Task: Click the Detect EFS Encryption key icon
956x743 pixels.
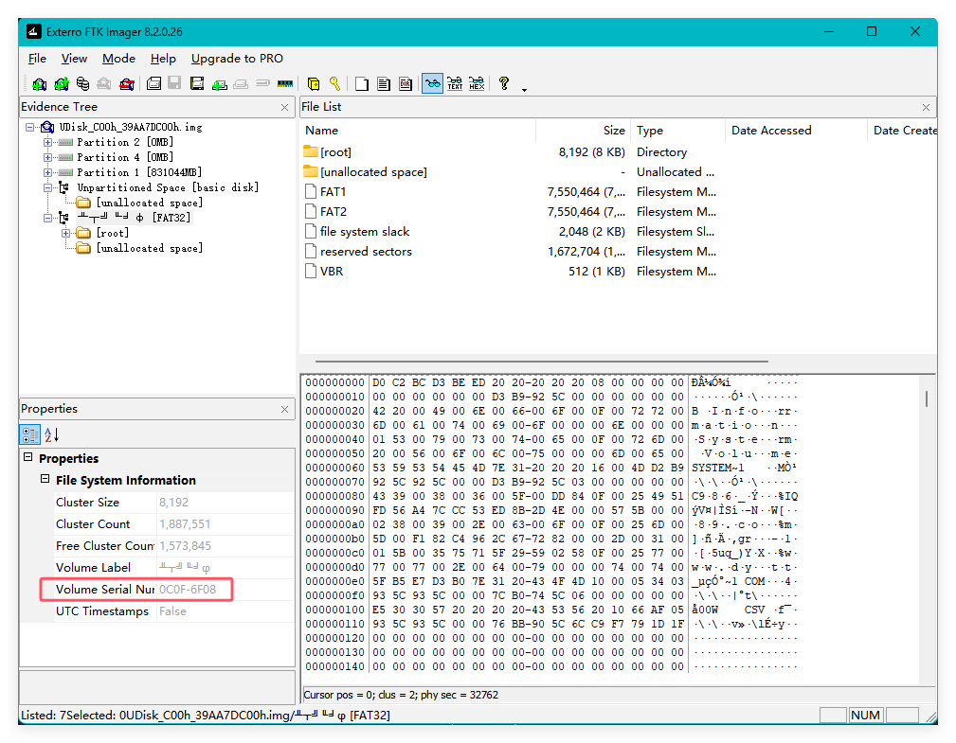Action: [x=334, y=84]
